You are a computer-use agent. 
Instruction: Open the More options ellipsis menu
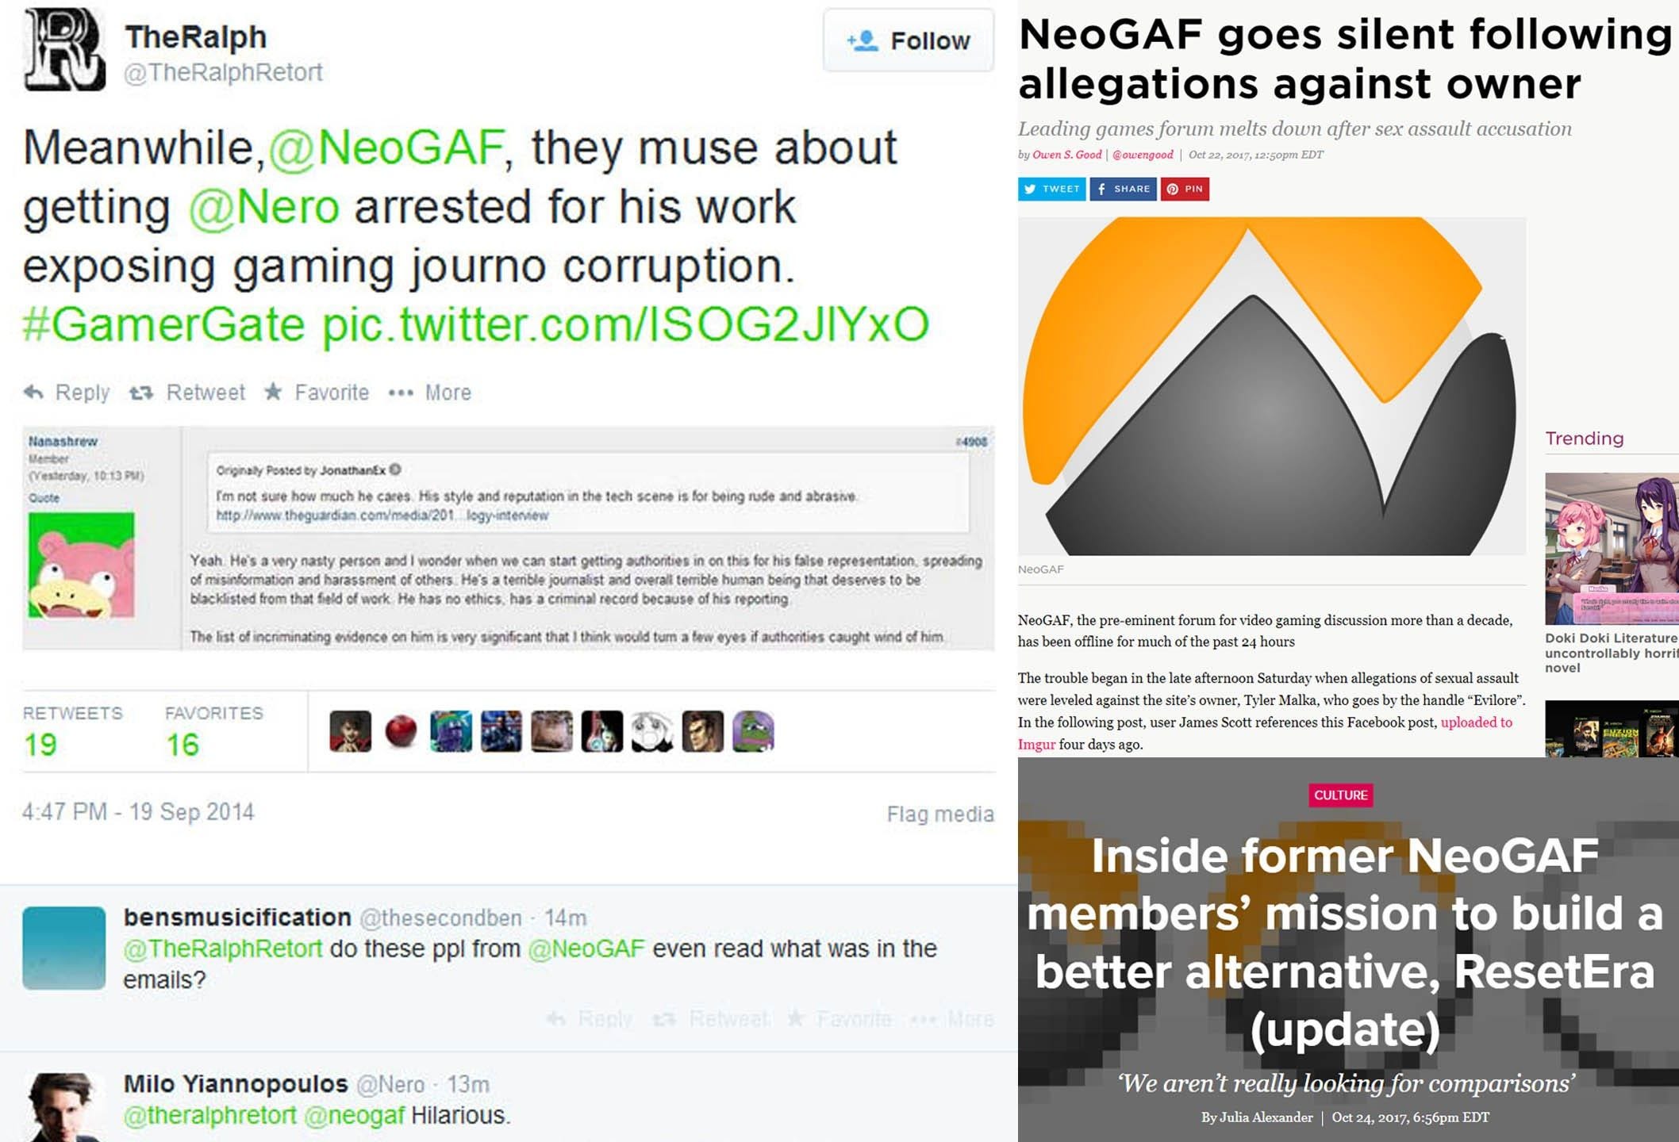[429, 392]
